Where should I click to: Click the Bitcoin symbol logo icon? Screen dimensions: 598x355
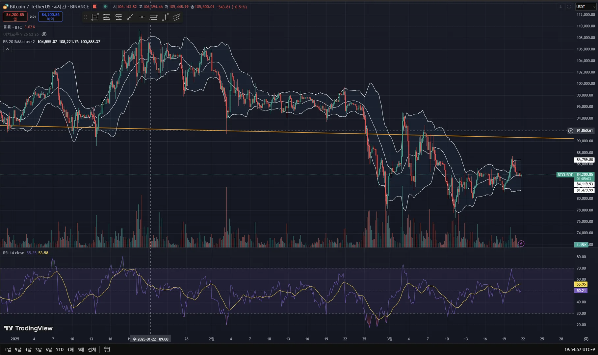(6, 7)
